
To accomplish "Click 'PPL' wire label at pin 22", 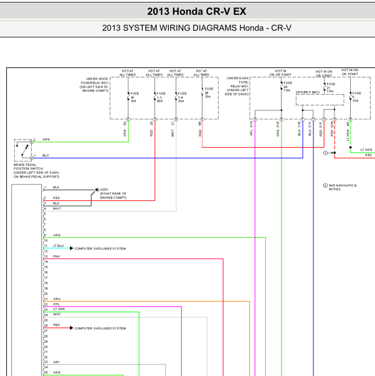I will click(56, 304).
